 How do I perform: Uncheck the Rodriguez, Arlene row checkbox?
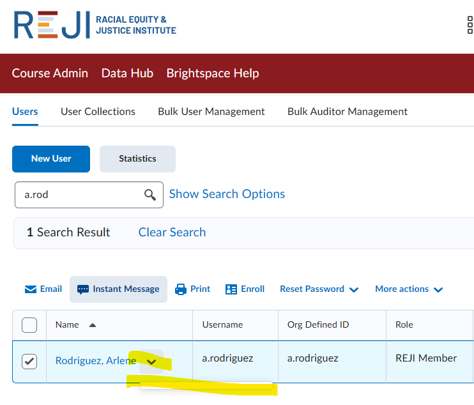coord(29,362)
